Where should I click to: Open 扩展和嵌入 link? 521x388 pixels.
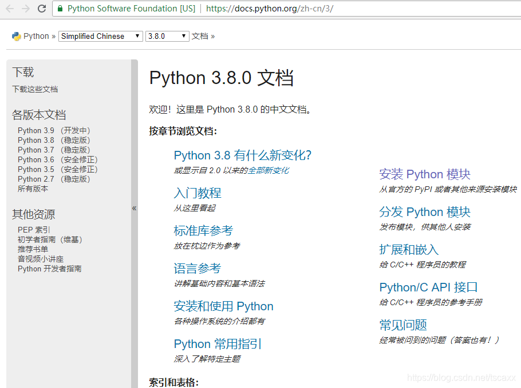click(x=409, y=250)
